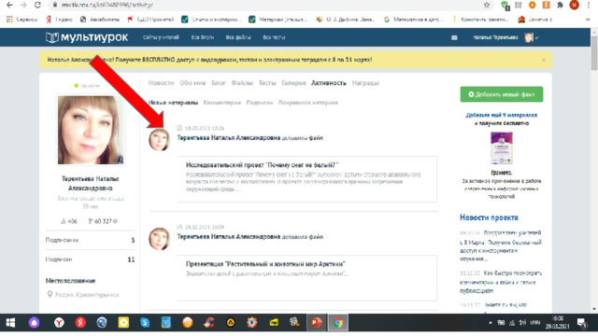Click the Новости проекта heading
The height and width of the screenshot is (336, 598).
tap(489, 217)
